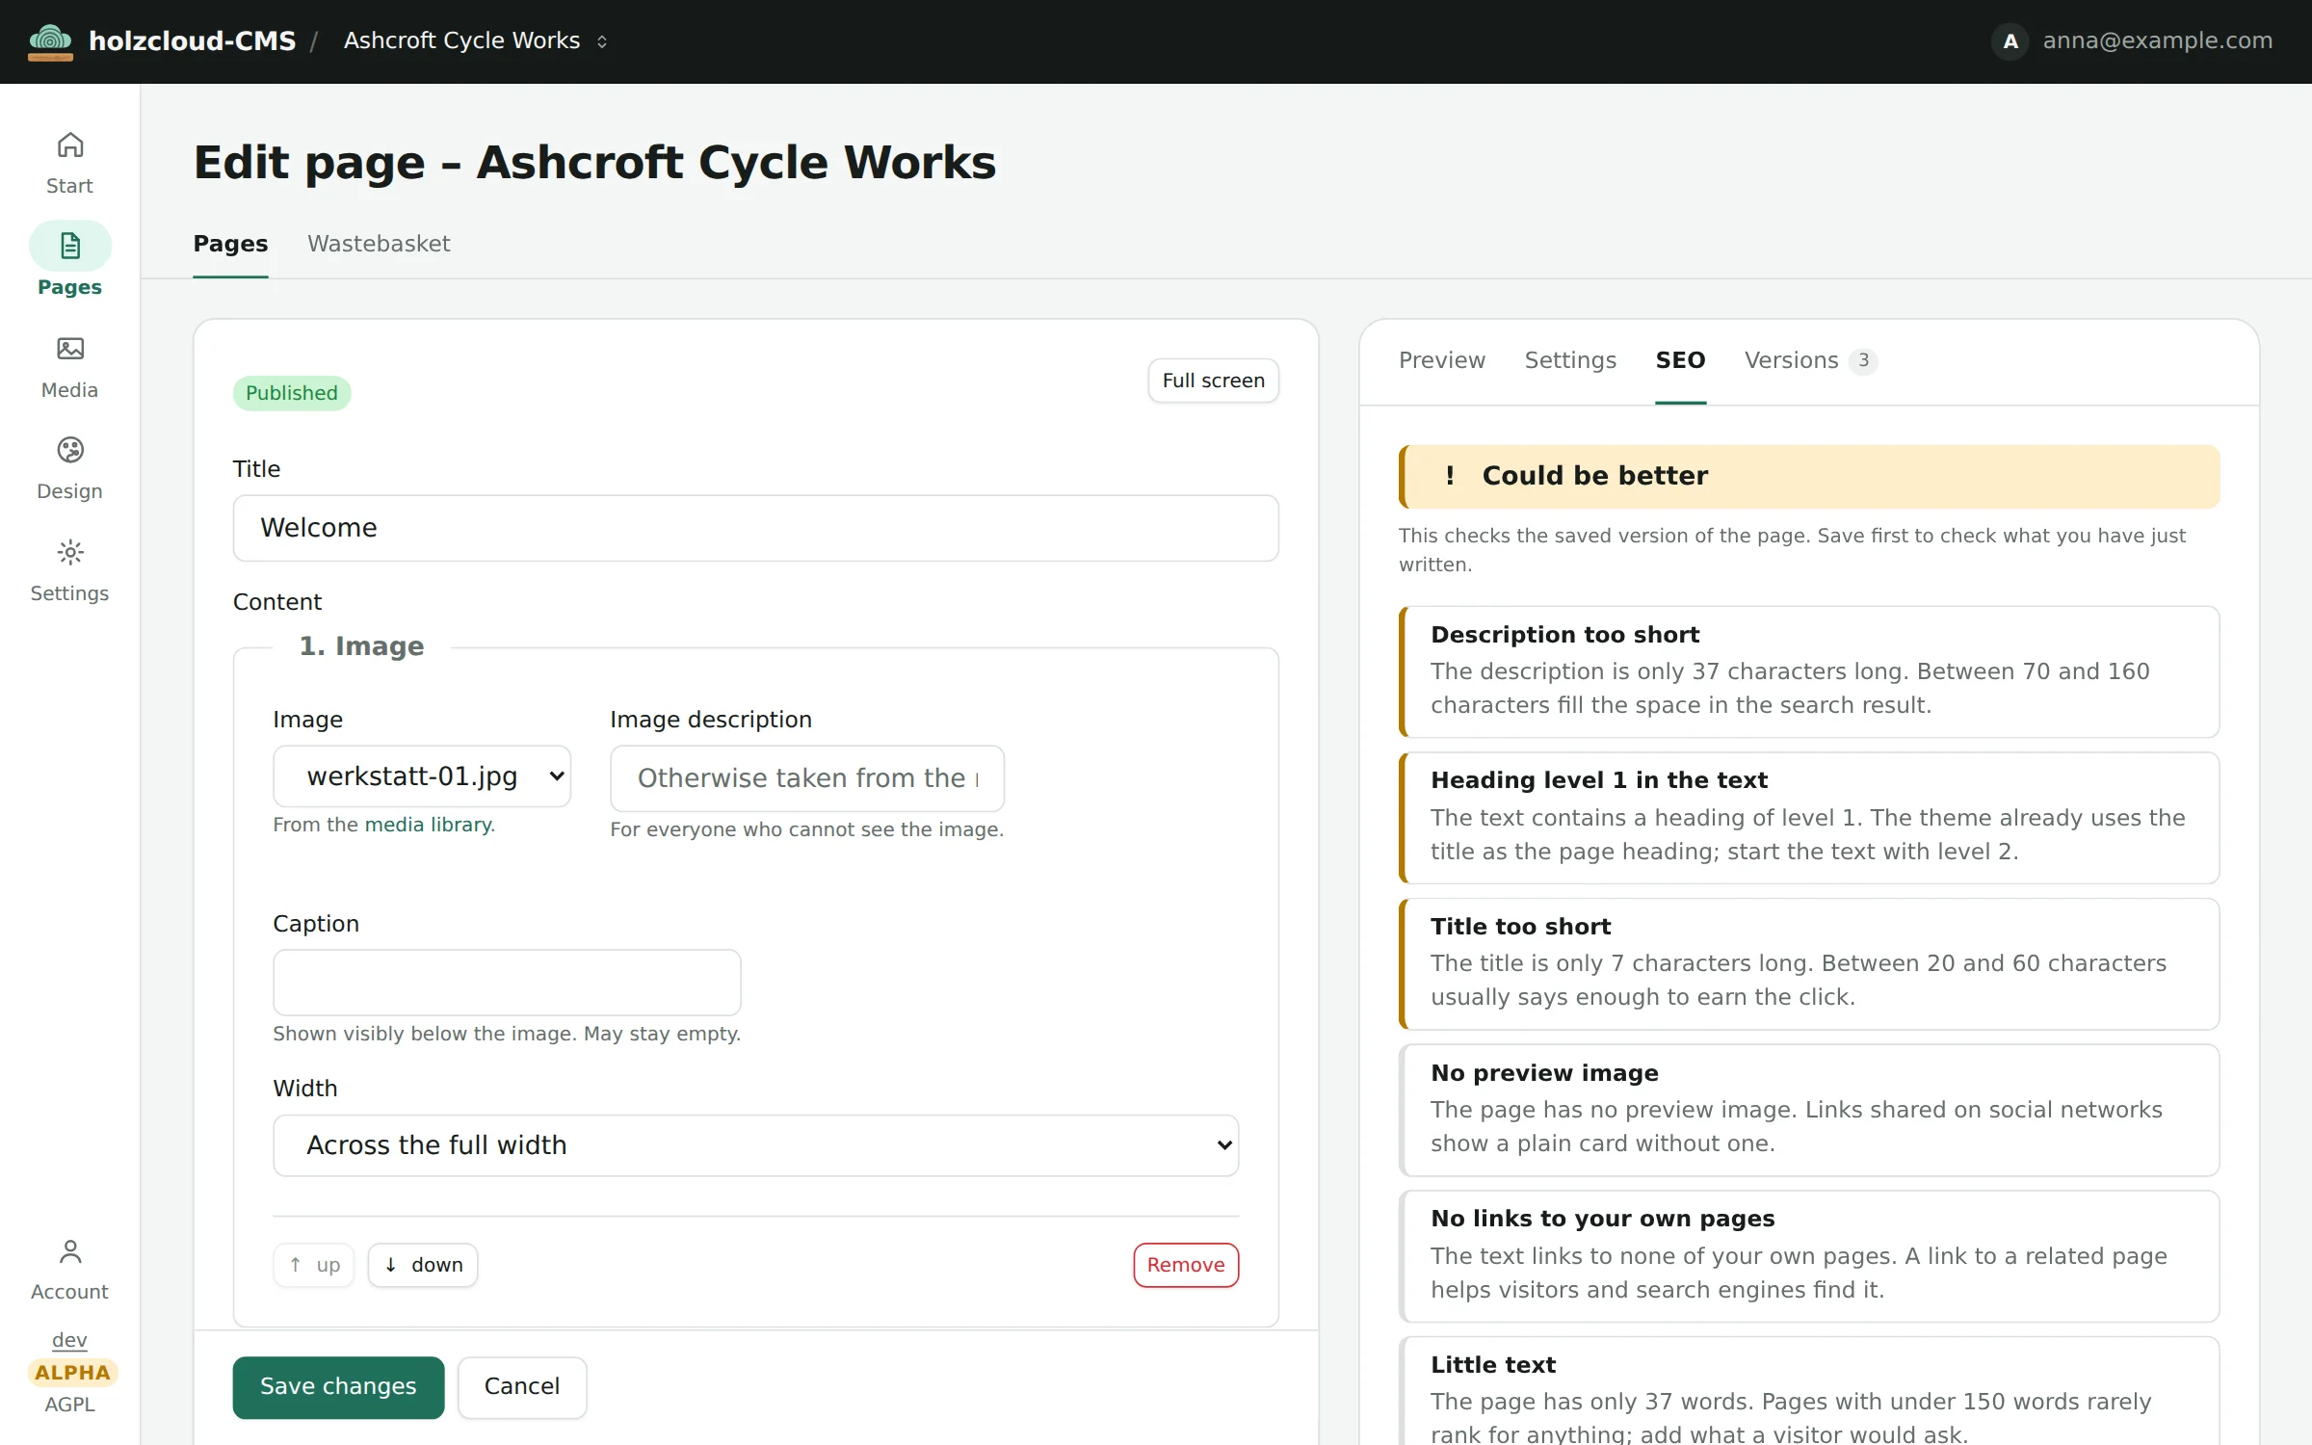Image resolution: width=2312 pixels, height=1445 pixels.
Task: Move the Image block down
Action: coord(423,1264)
